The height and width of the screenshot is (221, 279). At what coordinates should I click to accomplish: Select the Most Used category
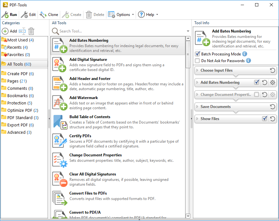pos(18,40)
